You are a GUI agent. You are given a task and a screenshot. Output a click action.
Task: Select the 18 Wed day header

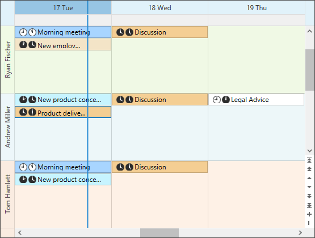pyautogui.click(x=159, y=7)
